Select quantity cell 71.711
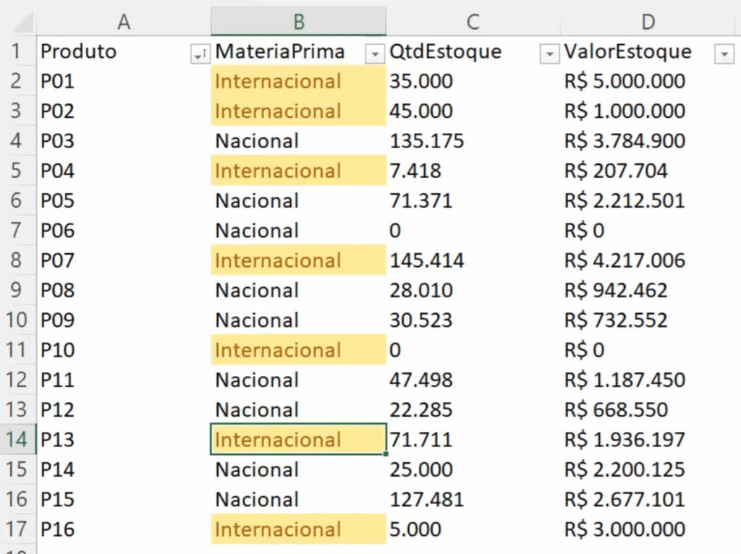 473,439
